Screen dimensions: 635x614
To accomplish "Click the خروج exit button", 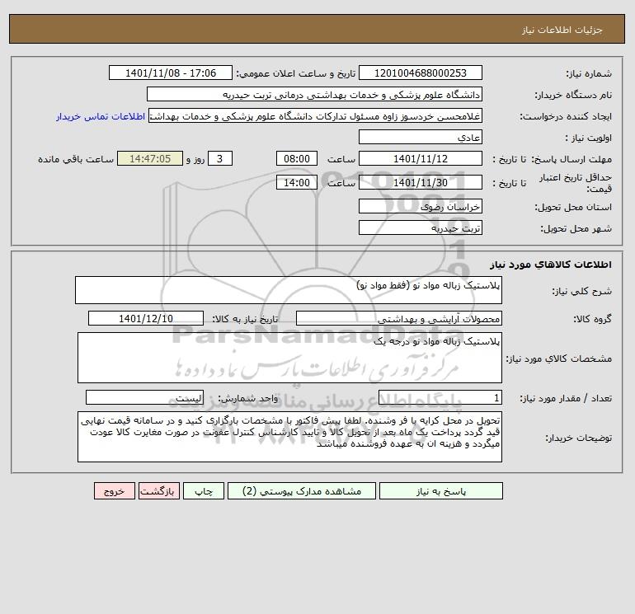I will pyautogui.click(x=114, y=491).
